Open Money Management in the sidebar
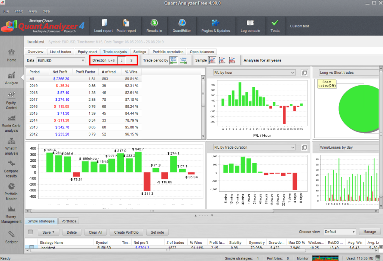The width and height of the screenshot is (383, 261). [12, 215]
